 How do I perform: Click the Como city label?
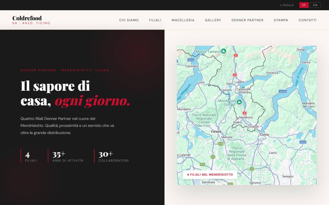[264, 135]
